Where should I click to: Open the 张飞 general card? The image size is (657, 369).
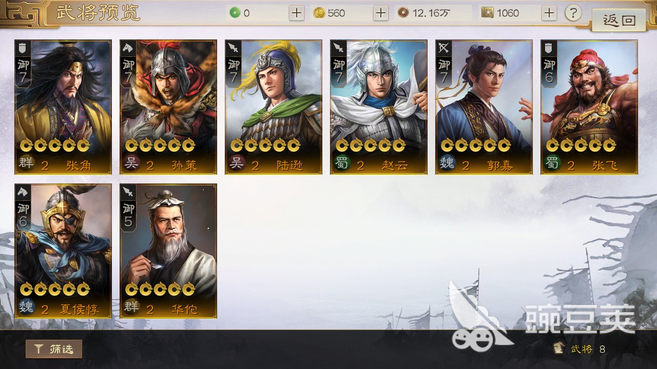coord(589,107)
